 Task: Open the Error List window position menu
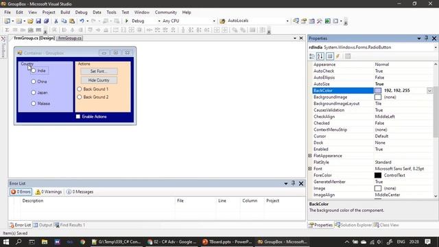286,183
